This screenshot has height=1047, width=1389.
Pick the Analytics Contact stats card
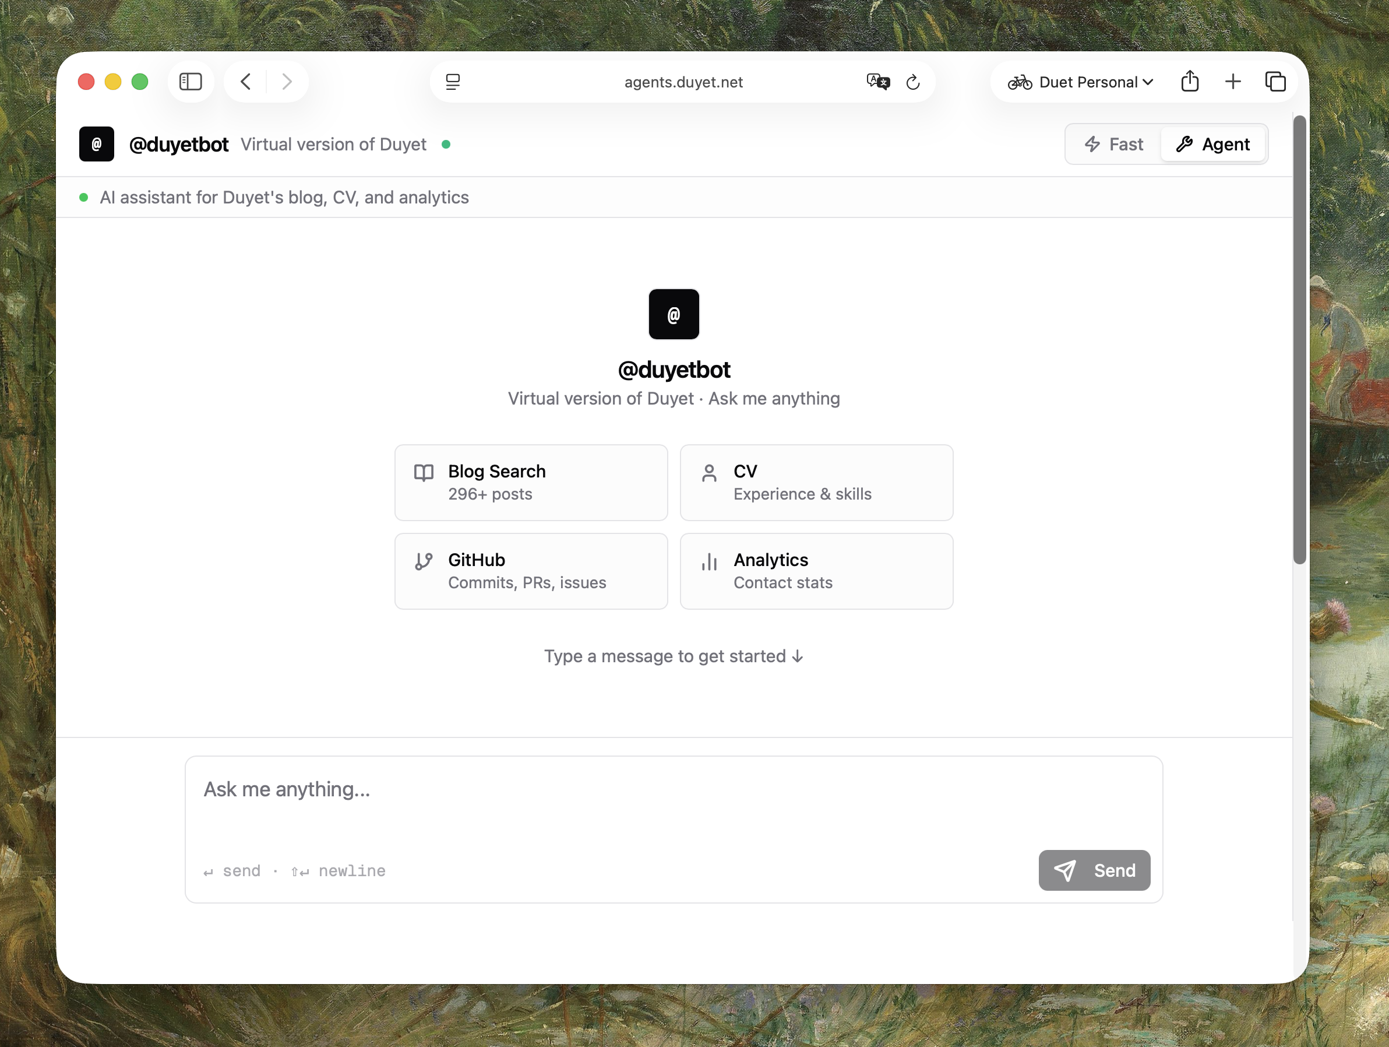816,571
